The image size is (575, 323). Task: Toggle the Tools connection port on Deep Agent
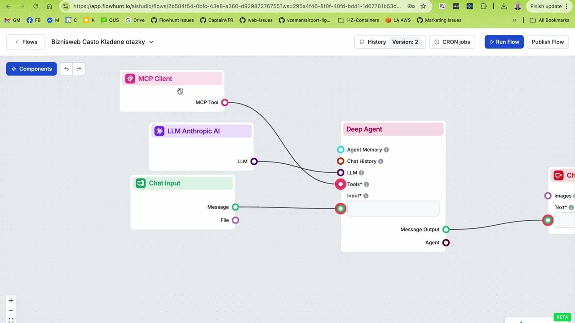[x=341, y=184]
